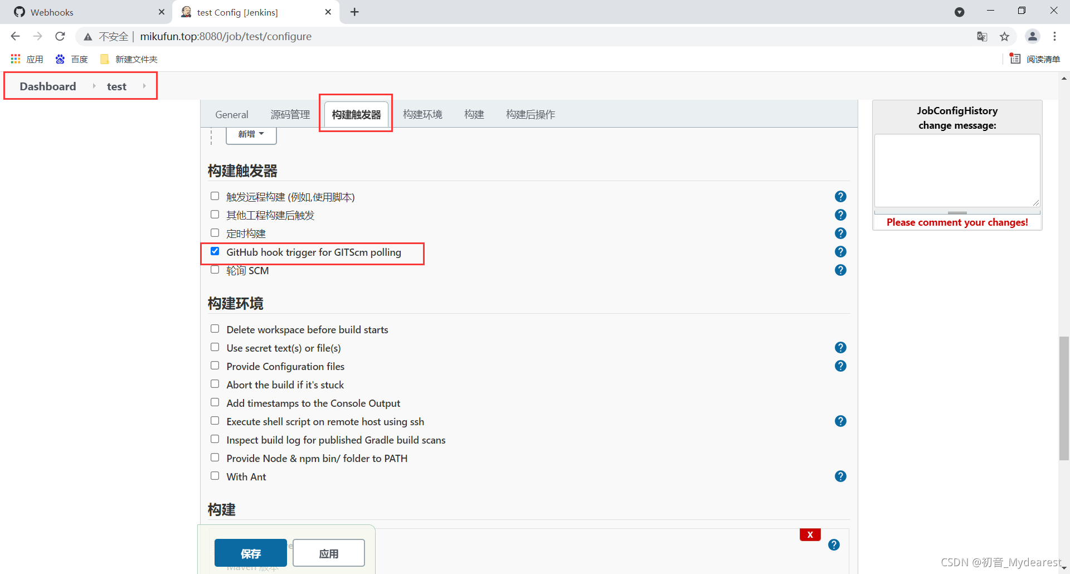Image resolution: width=1070 pixels, height=574 pixels.
Task: Open Chrome three-dot menu
Action: (x=1054, y=37)
